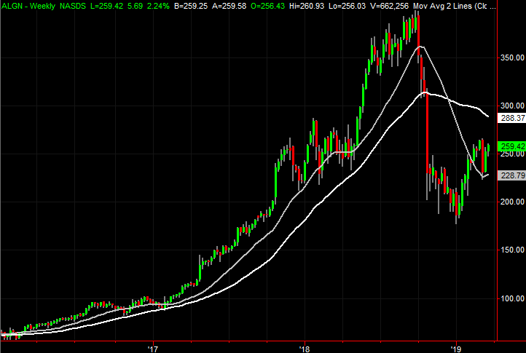Click the 300.00 price axis label
This screenshot has width=526, height=353.
coord(512,106)
